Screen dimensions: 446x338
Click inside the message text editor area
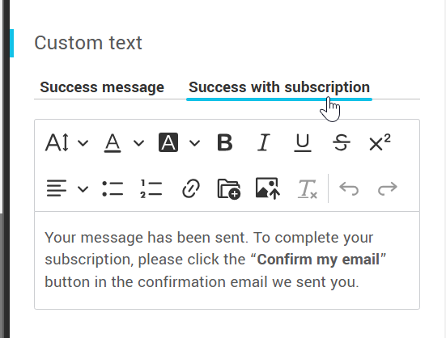click(227, 260)
